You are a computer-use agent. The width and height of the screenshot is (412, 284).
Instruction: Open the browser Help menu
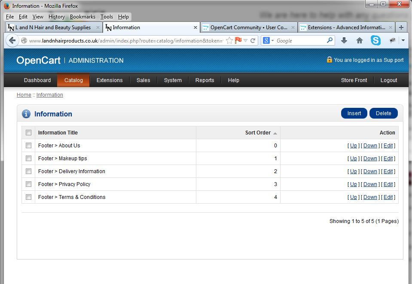[123, 17]
